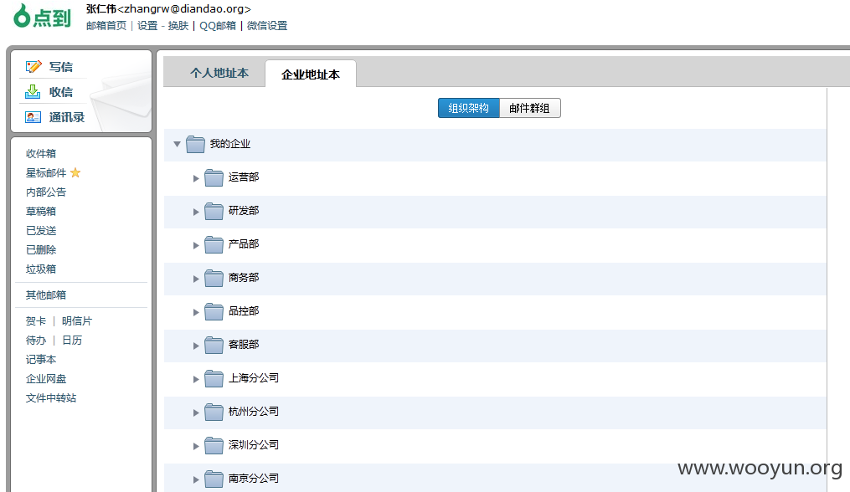Select the 研发部 row label
This screenshot has height=492, width=850.
244,211
